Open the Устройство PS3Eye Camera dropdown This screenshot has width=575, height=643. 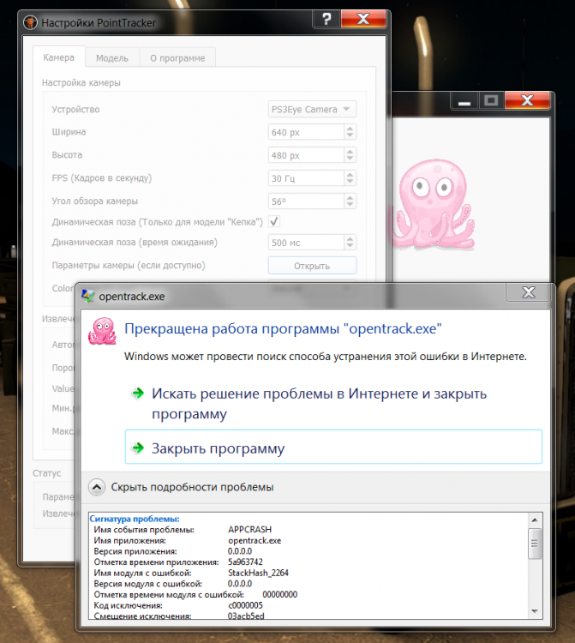312,110
